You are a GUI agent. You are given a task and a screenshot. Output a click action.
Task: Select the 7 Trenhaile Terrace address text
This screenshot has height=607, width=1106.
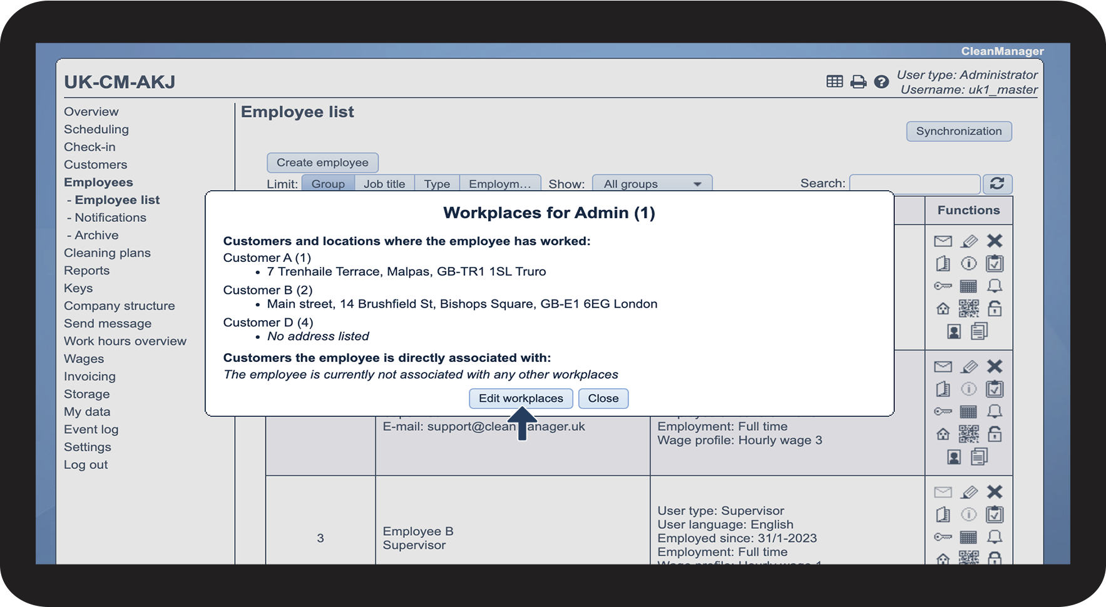406,271
